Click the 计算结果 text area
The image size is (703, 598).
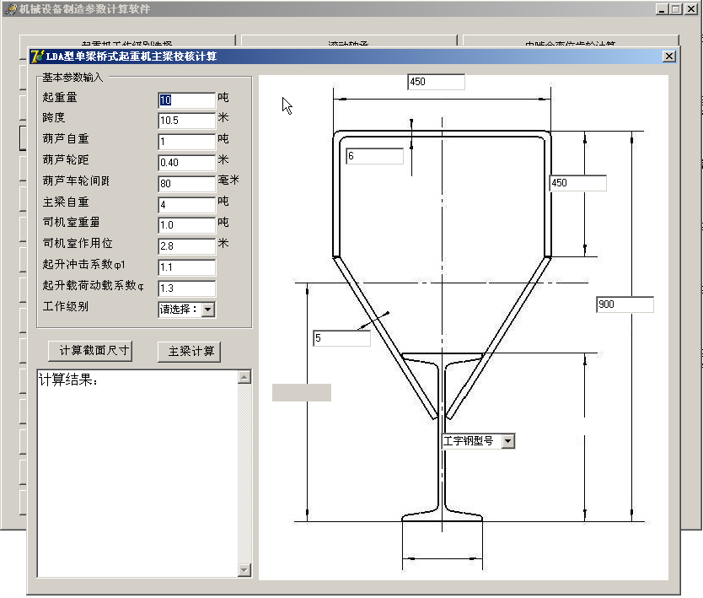click(x=137, y=473)
